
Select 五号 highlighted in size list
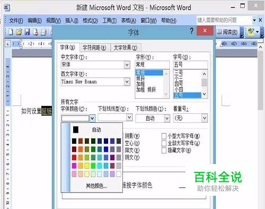pyautogui.click(x=188, y=95)
